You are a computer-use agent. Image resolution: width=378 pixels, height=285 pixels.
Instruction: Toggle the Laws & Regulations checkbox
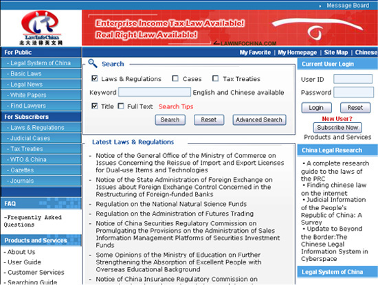coord(95,78)
